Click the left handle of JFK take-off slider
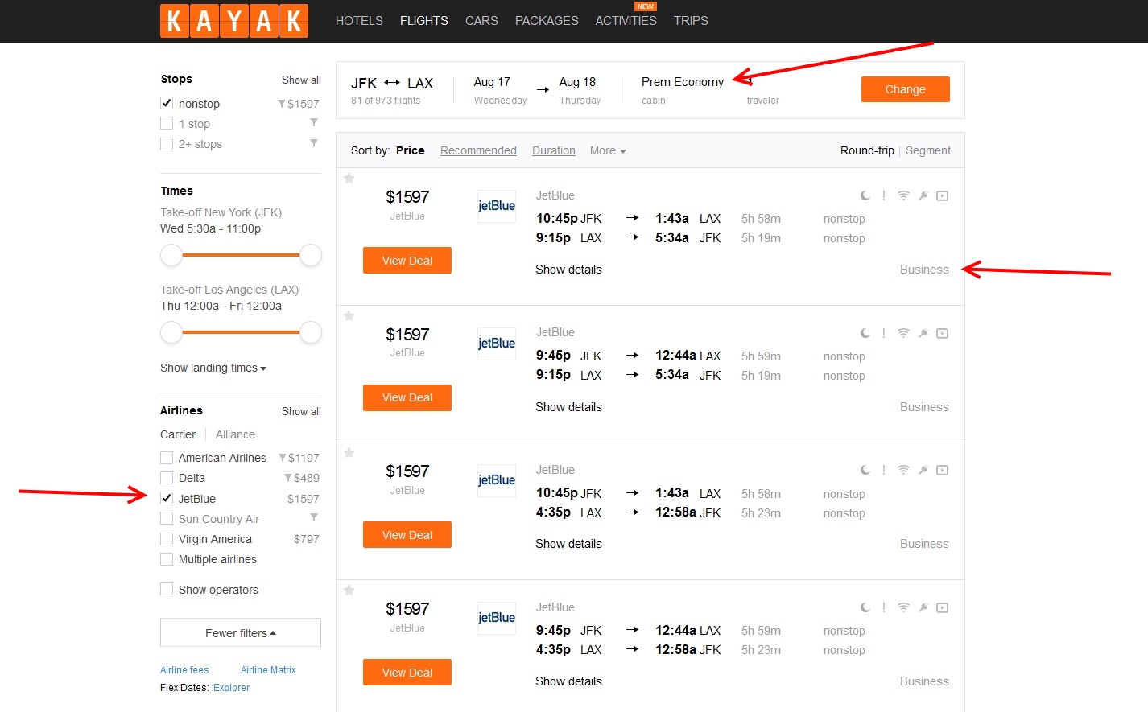The image size is (1148, 712). click(171, 255)
